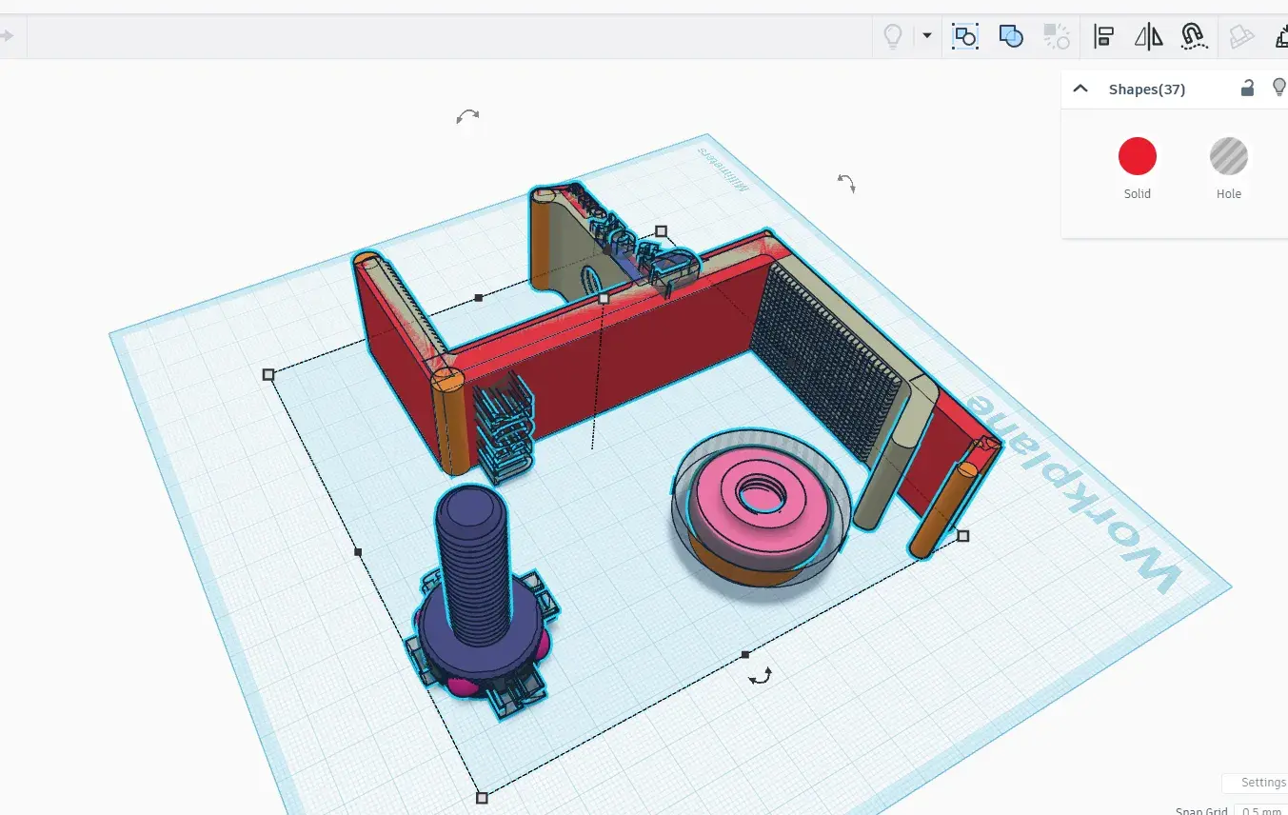Image resolution: width=1288 pixels, height=815 pixels.
Task: Click the 'Hole' label text
Action: coord(1228,193)
